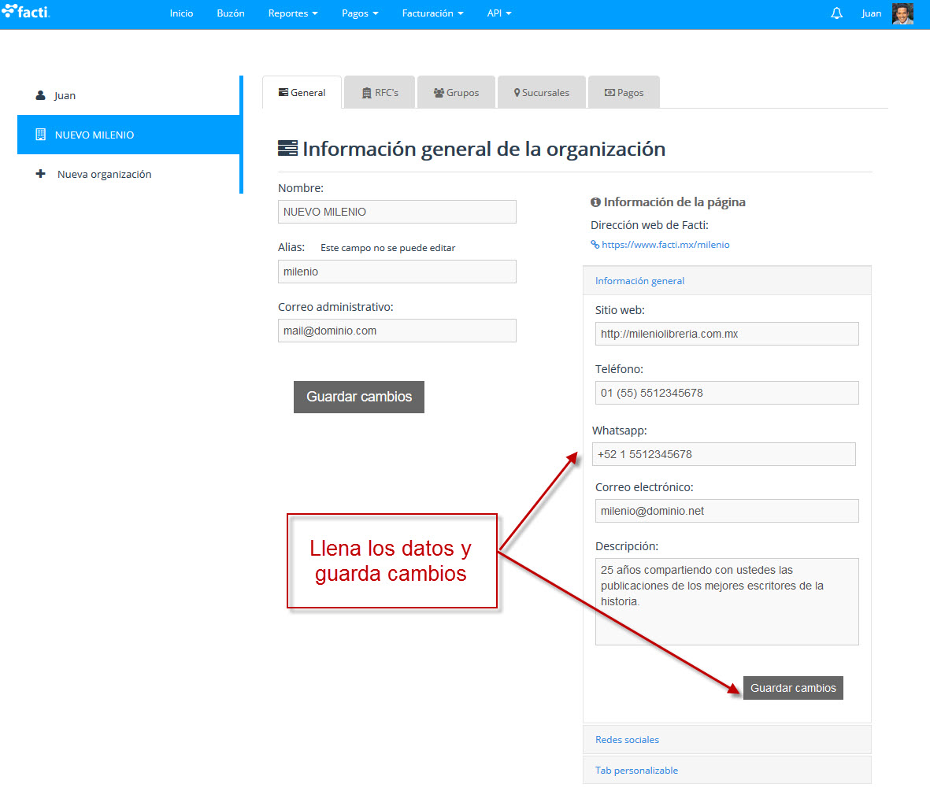Collapse the Información general accordion header
The height and width of the screenshot is (806, 930).
(727, 280)
